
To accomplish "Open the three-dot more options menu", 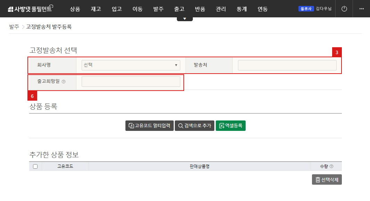I will click(362, 9).
